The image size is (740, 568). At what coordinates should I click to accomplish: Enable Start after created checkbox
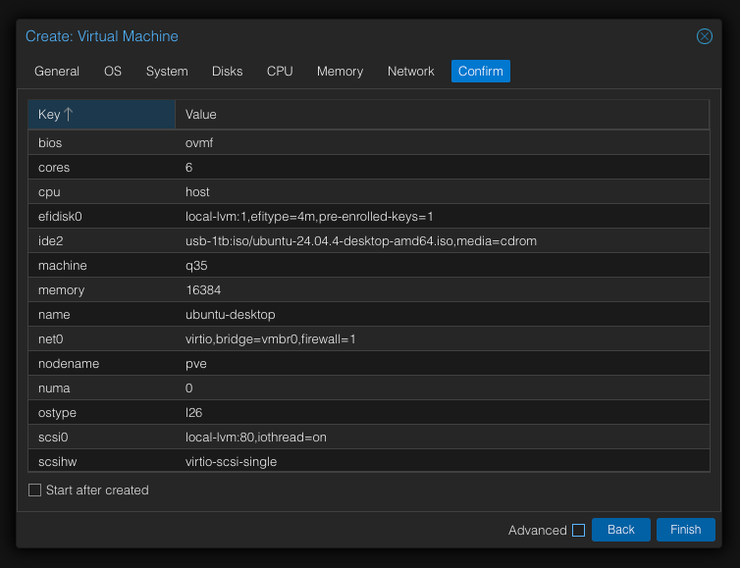(34, 491)
